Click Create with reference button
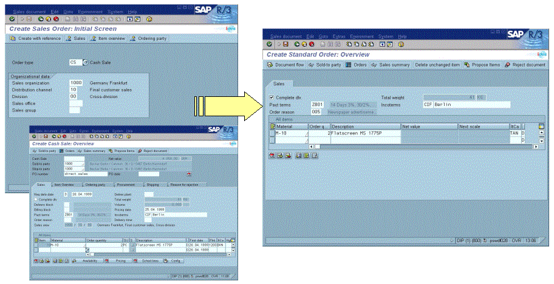The image size is (554, 284). point(35,38)
